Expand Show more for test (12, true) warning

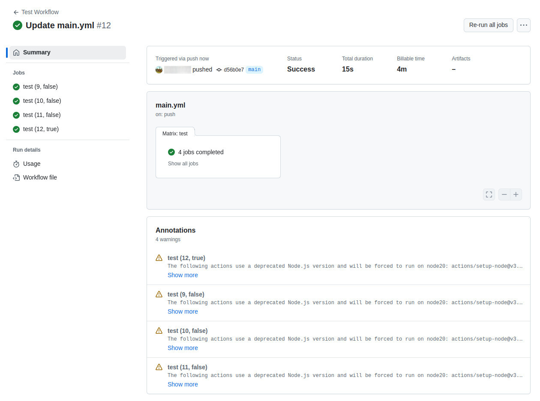pos(183,275)
